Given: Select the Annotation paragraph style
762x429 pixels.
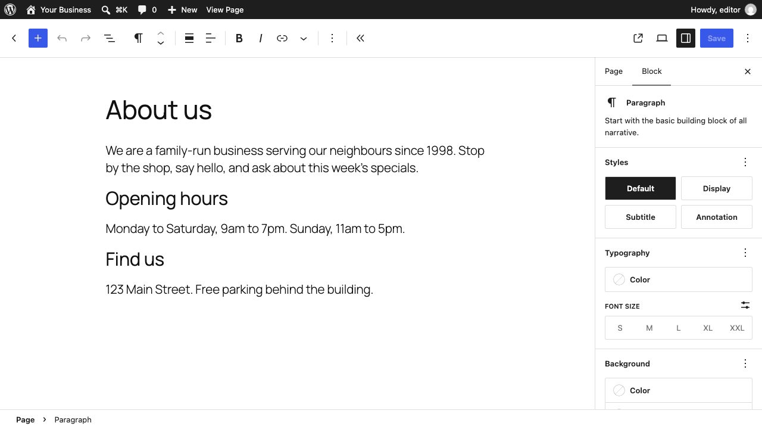Looking at the screenshot, I should (717, 217).
